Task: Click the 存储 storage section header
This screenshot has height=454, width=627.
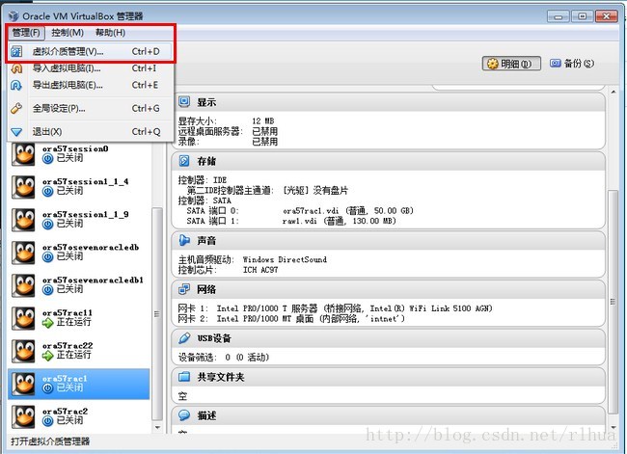Action: (388, 161)
